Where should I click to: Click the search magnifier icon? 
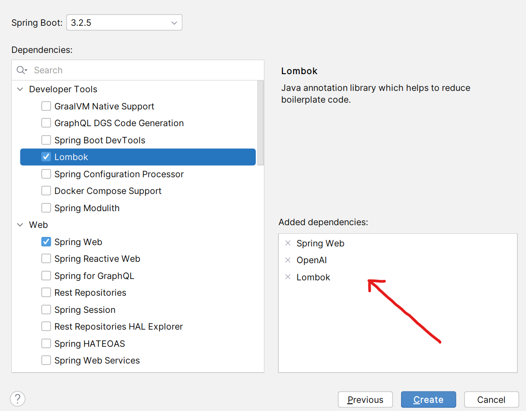coord(22,70)
